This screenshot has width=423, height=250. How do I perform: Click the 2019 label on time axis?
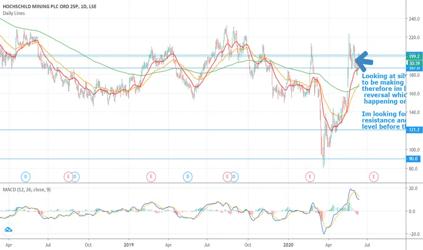(129, 245)
